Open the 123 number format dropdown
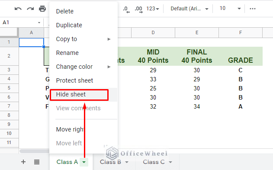The image size is (273, 170). [x=153, y=9]
